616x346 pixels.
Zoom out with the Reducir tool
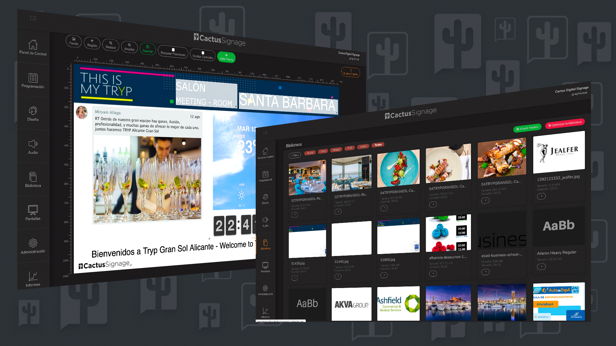pyautogui.click(x=111, y=45)
